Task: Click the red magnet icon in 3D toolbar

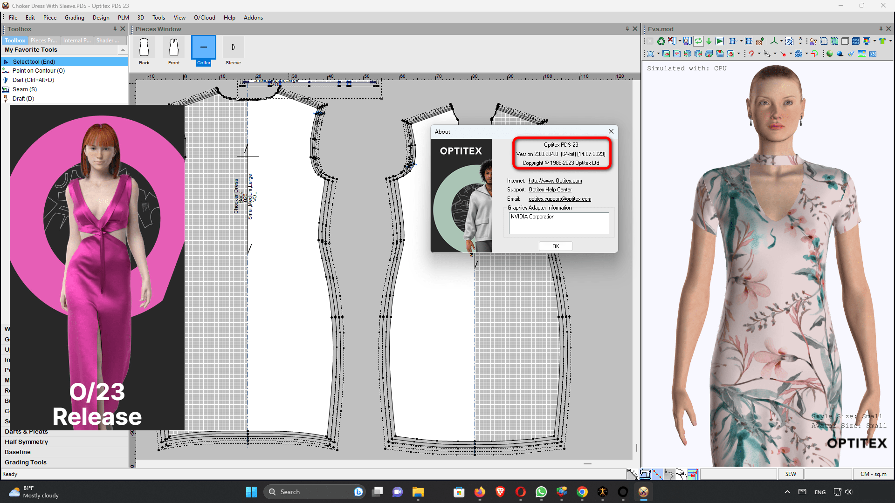Action: [x=751, y=54]
